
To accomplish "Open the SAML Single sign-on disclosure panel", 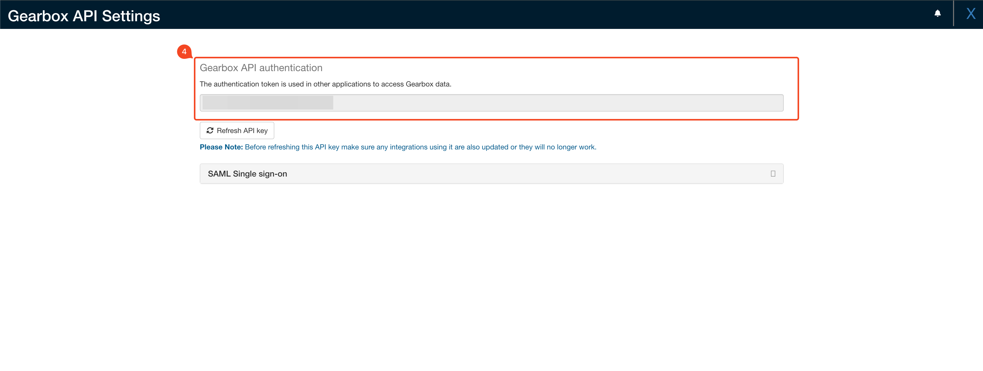I will [x=491, y=173].
